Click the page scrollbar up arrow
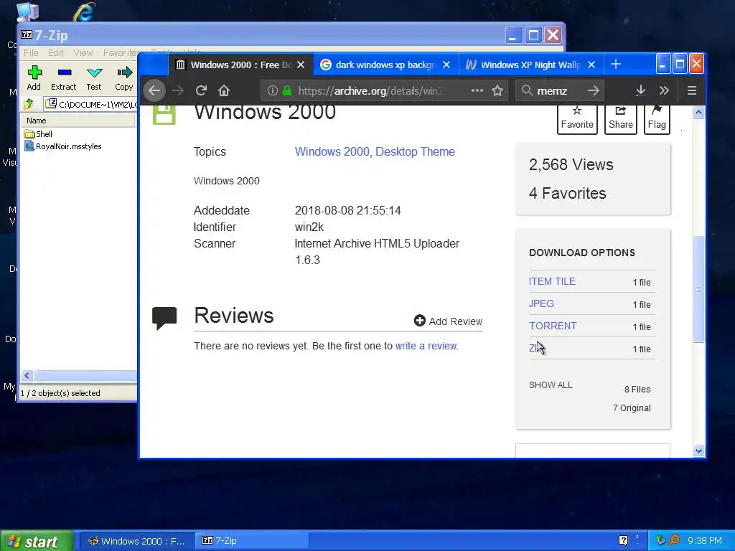The image size is (735, 551). click(x=698, y=113)
